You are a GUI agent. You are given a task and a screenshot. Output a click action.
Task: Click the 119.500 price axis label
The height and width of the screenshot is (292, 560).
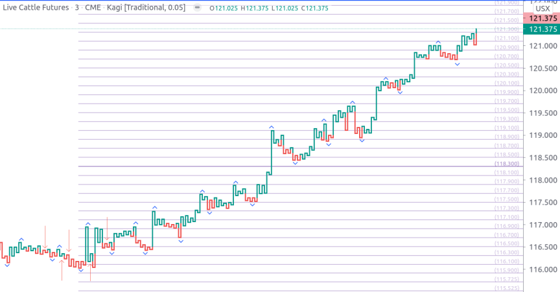(543, 113)
